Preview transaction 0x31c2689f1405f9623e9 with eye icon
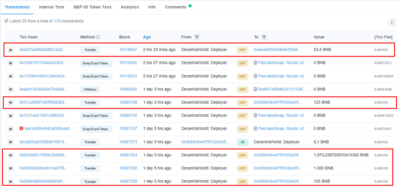The height and width of the screenshot is (189, 399). coord(11,102)
